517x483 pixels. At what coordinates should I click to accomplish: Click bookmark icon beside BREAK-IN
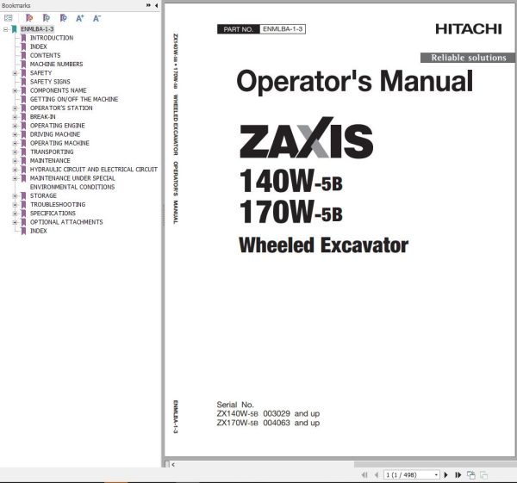pyautogui.click(x=23, y=116)
